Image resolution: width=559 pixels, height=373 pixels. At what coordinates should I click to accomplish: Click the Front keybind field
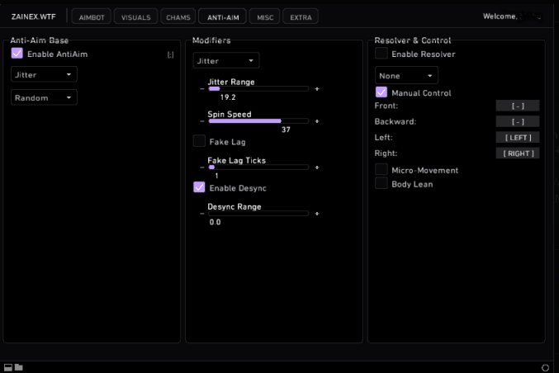coord(518,106)
